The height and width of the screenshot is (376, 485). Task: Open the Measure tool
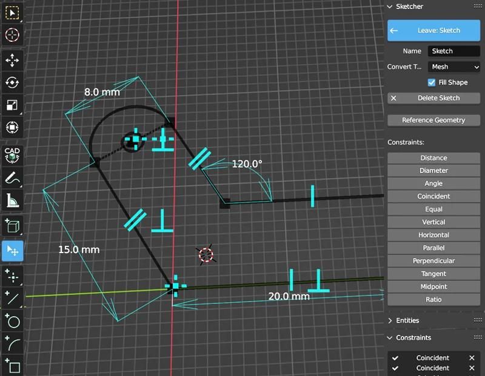12,200
